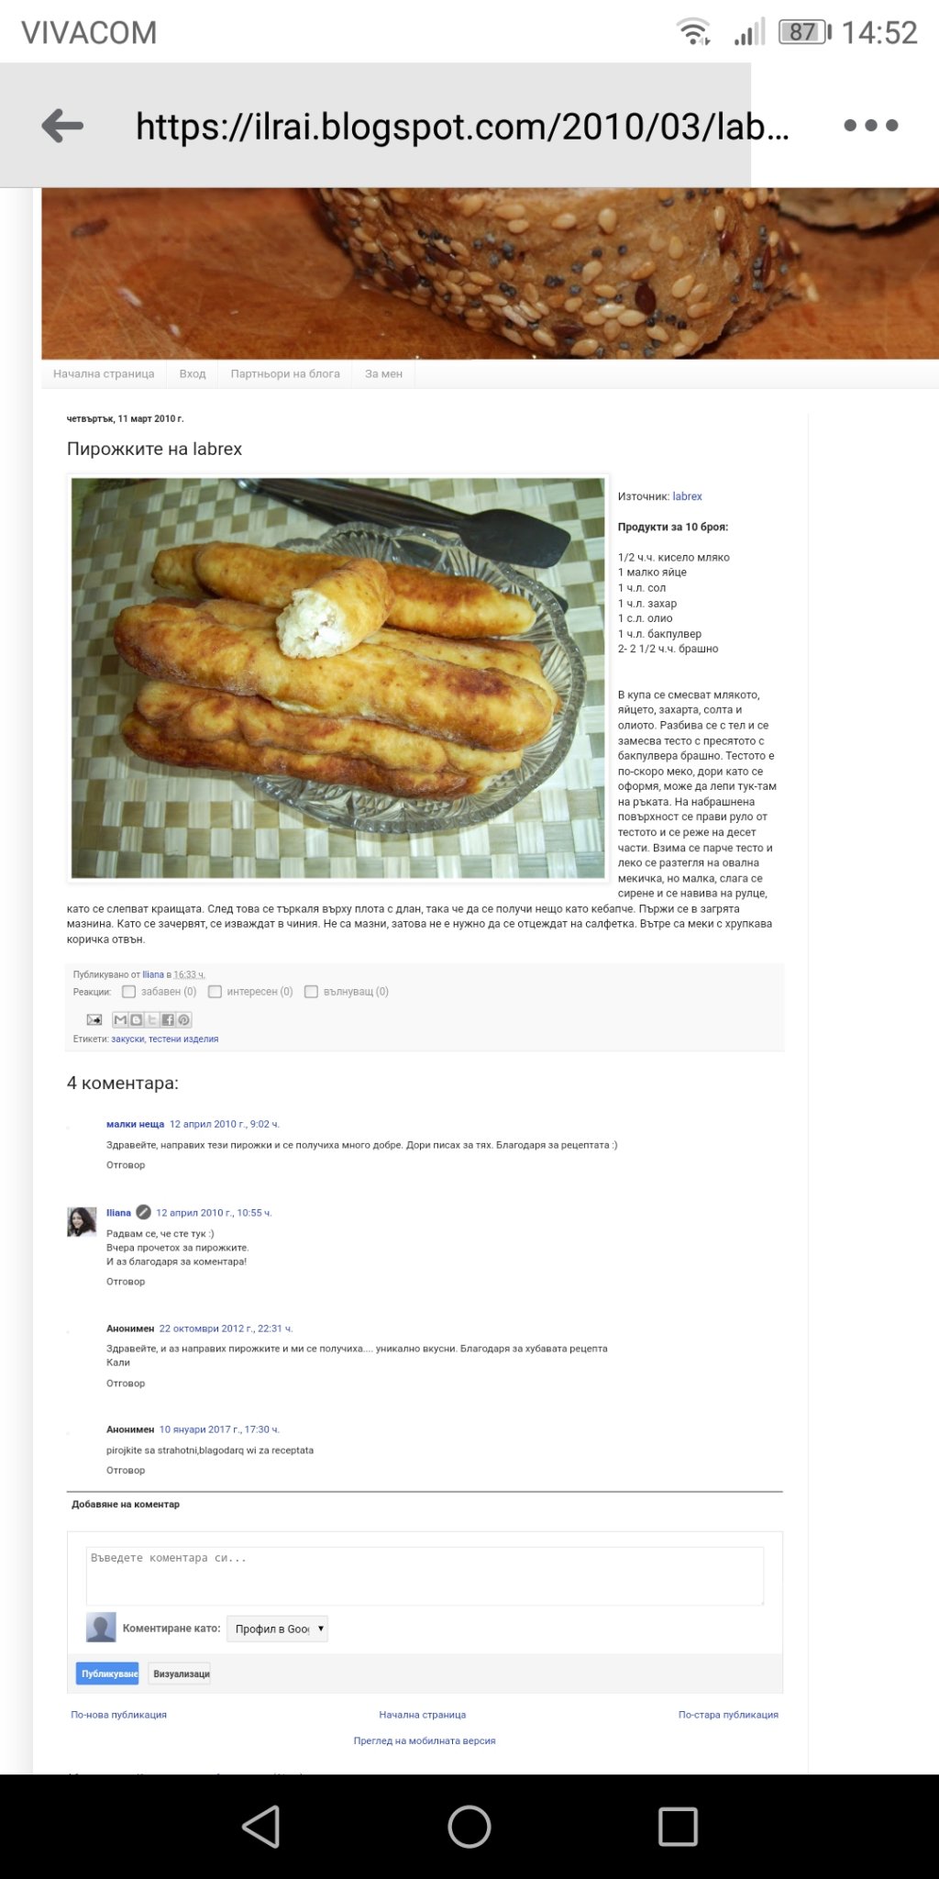Share post on Facebook icon
The width and height of the screenshot is (939, 1879).
tap(168, 1019)
